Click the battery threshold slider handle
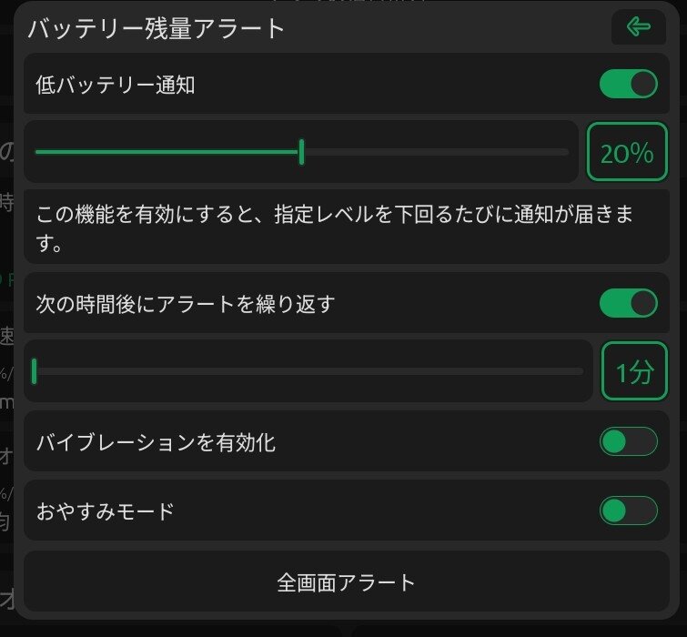This screenshot has width=687, height=637. 301,152
